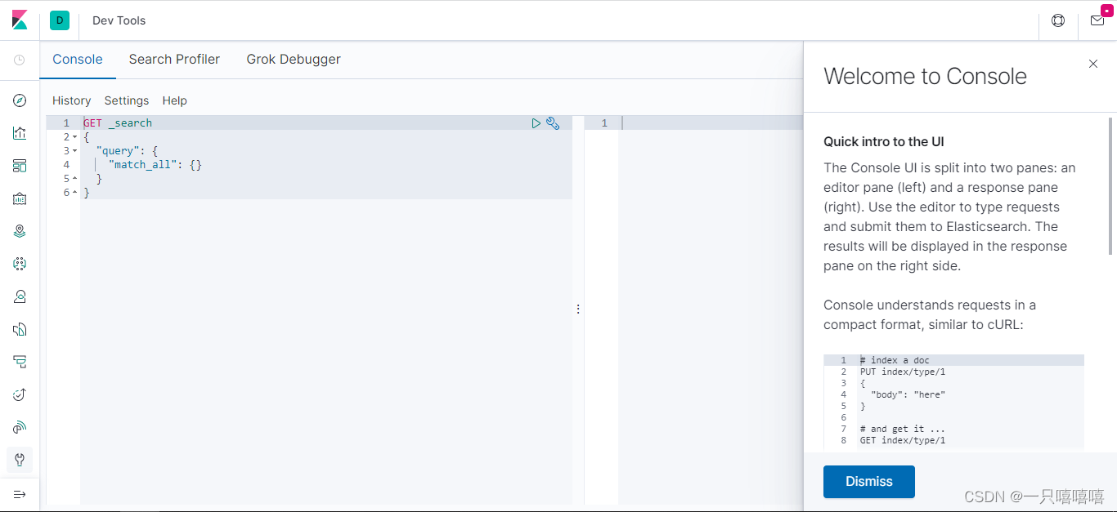The image size is (1117, 512).
Task: Switch to Grok Debugger tab
Action: pos(294,60)
